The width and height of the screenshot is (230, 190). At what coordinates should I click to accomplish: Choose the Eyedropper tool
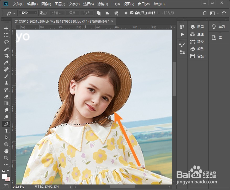[6, 62]
